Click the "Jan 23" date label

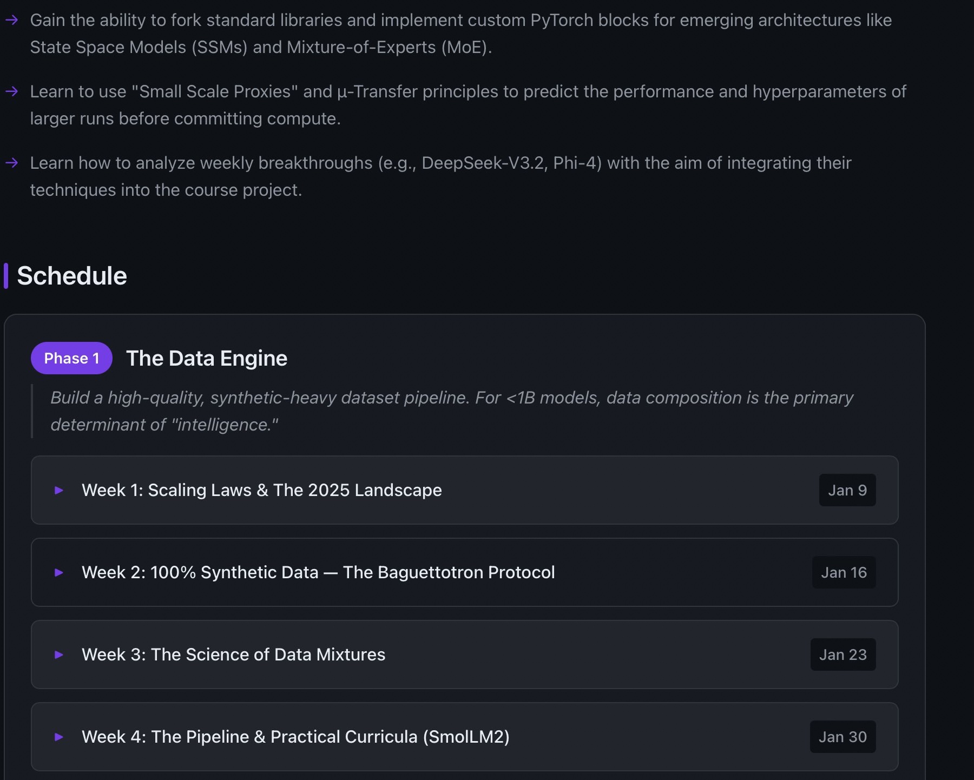click(x=843, y=655)
